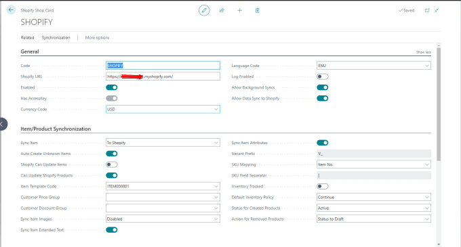Screen dimensions: 461x247
Task: Click the Saved status indicator
Action: (x=406, y=10)
